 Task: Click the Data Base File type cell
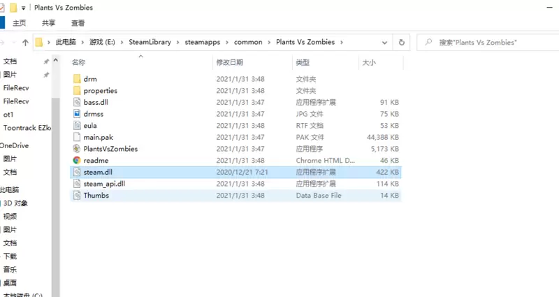[319, 196]
